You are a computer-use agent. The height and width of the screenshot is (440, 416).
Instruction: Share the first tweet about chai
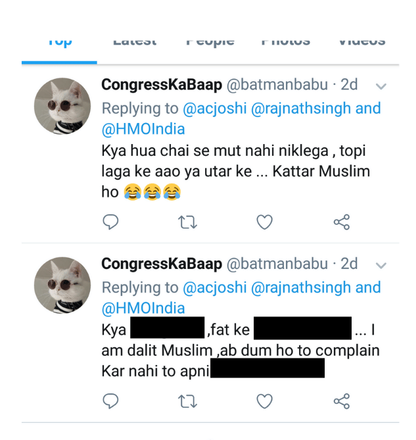coord(342,222)
